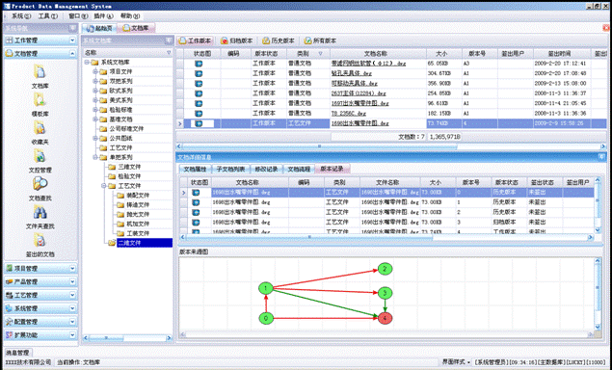This screenshot has width=612, height=370.
Task: Open the 帮助(H) menu
Action: coord(130,16)
